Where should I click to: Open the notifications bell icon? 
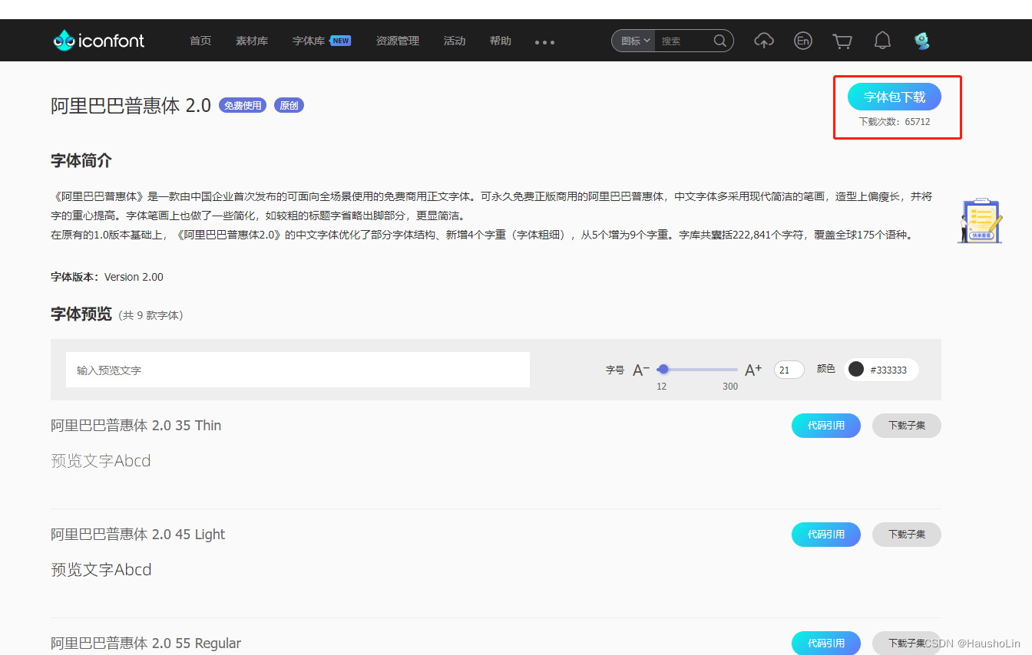tap(882, 41)
